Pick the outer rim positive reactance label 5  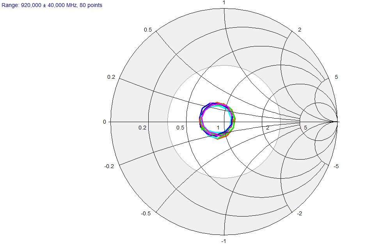point(336,77)
